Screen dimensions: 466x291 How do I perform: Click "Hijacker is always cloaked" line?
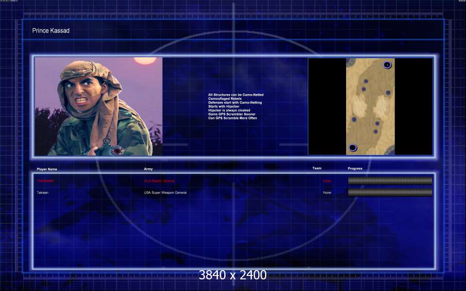click(229, 110)
